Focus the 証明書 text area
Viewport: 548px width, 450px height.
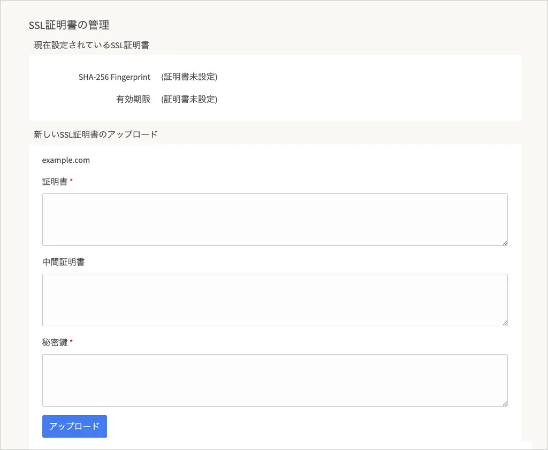(275, 220)
